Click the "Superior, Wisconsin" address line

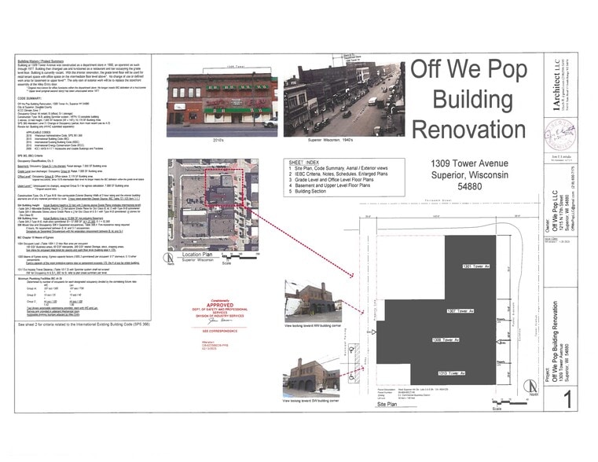(469, 175)
